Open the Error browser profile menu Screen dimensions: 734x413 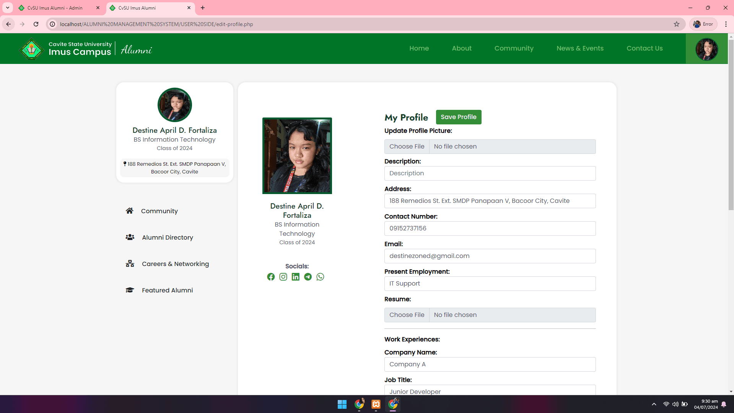click(x=703, y=24)
